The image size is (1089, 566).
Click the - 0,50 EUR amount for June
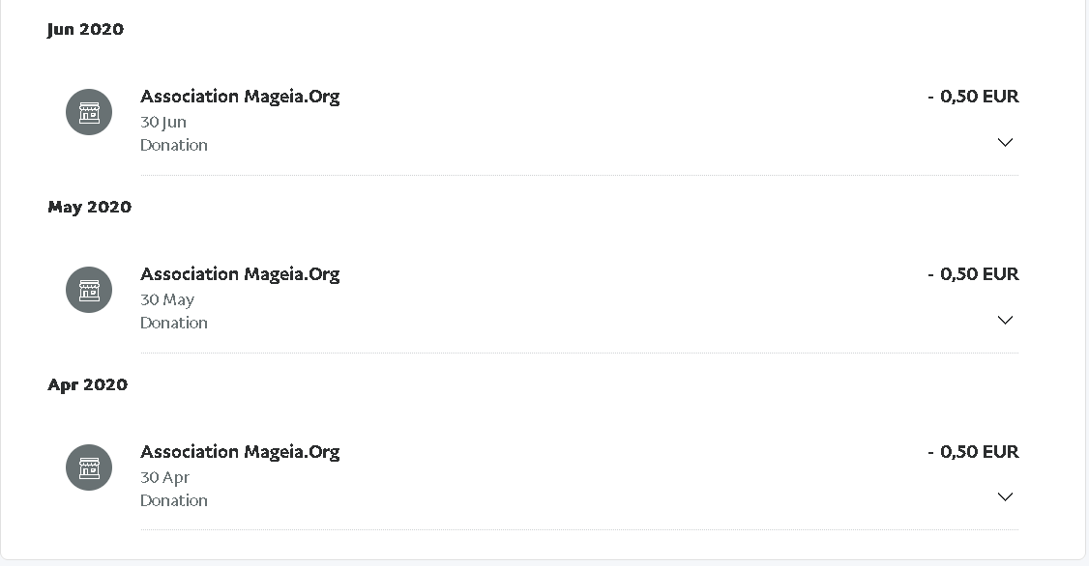973,97
